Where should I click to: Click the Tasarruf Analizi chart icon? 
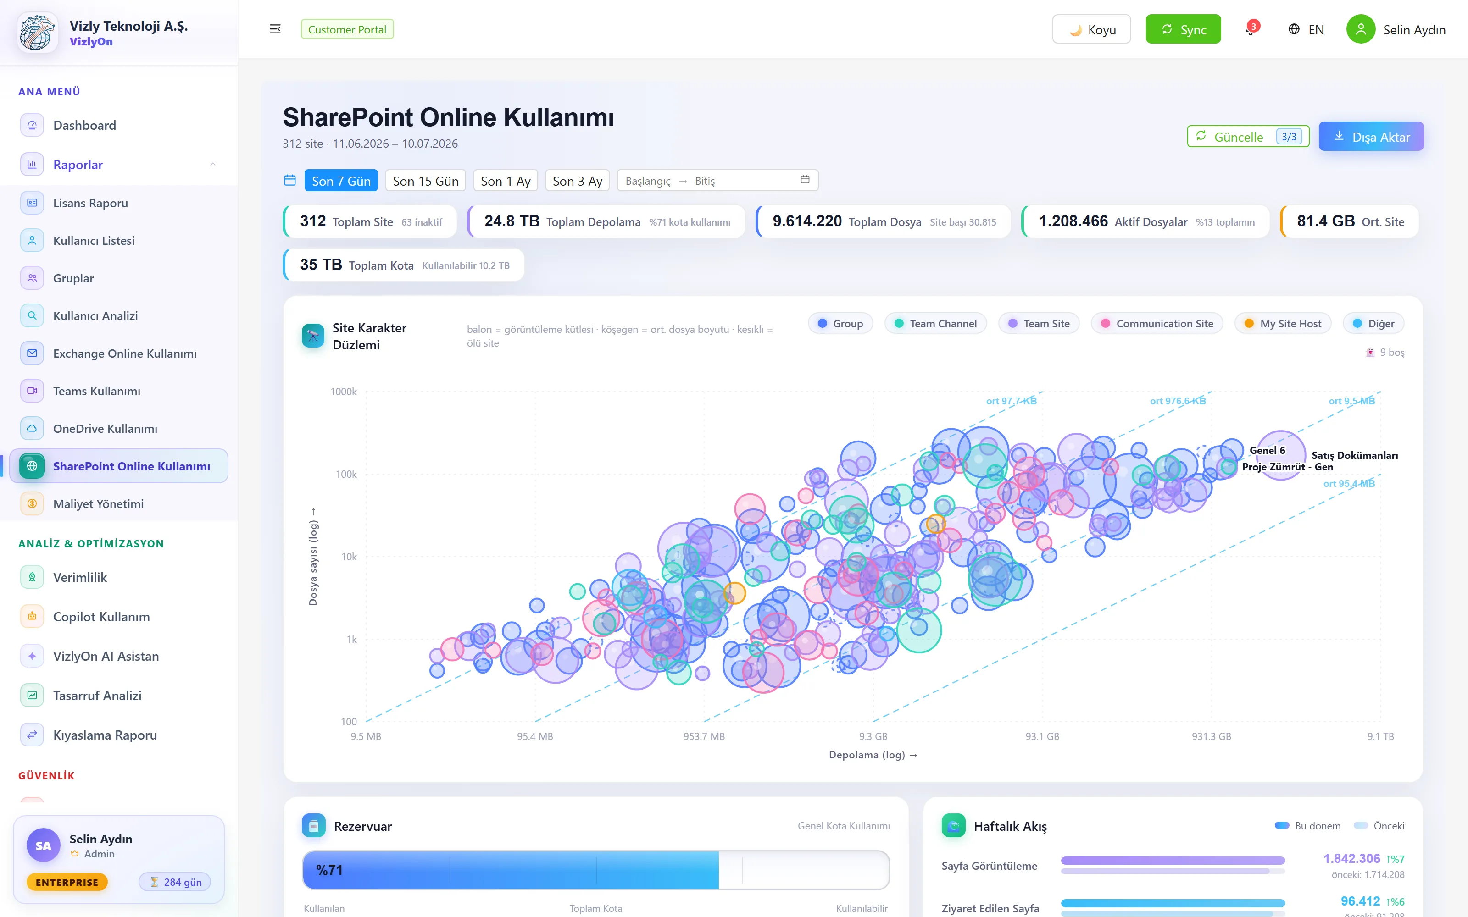point(32,695)
